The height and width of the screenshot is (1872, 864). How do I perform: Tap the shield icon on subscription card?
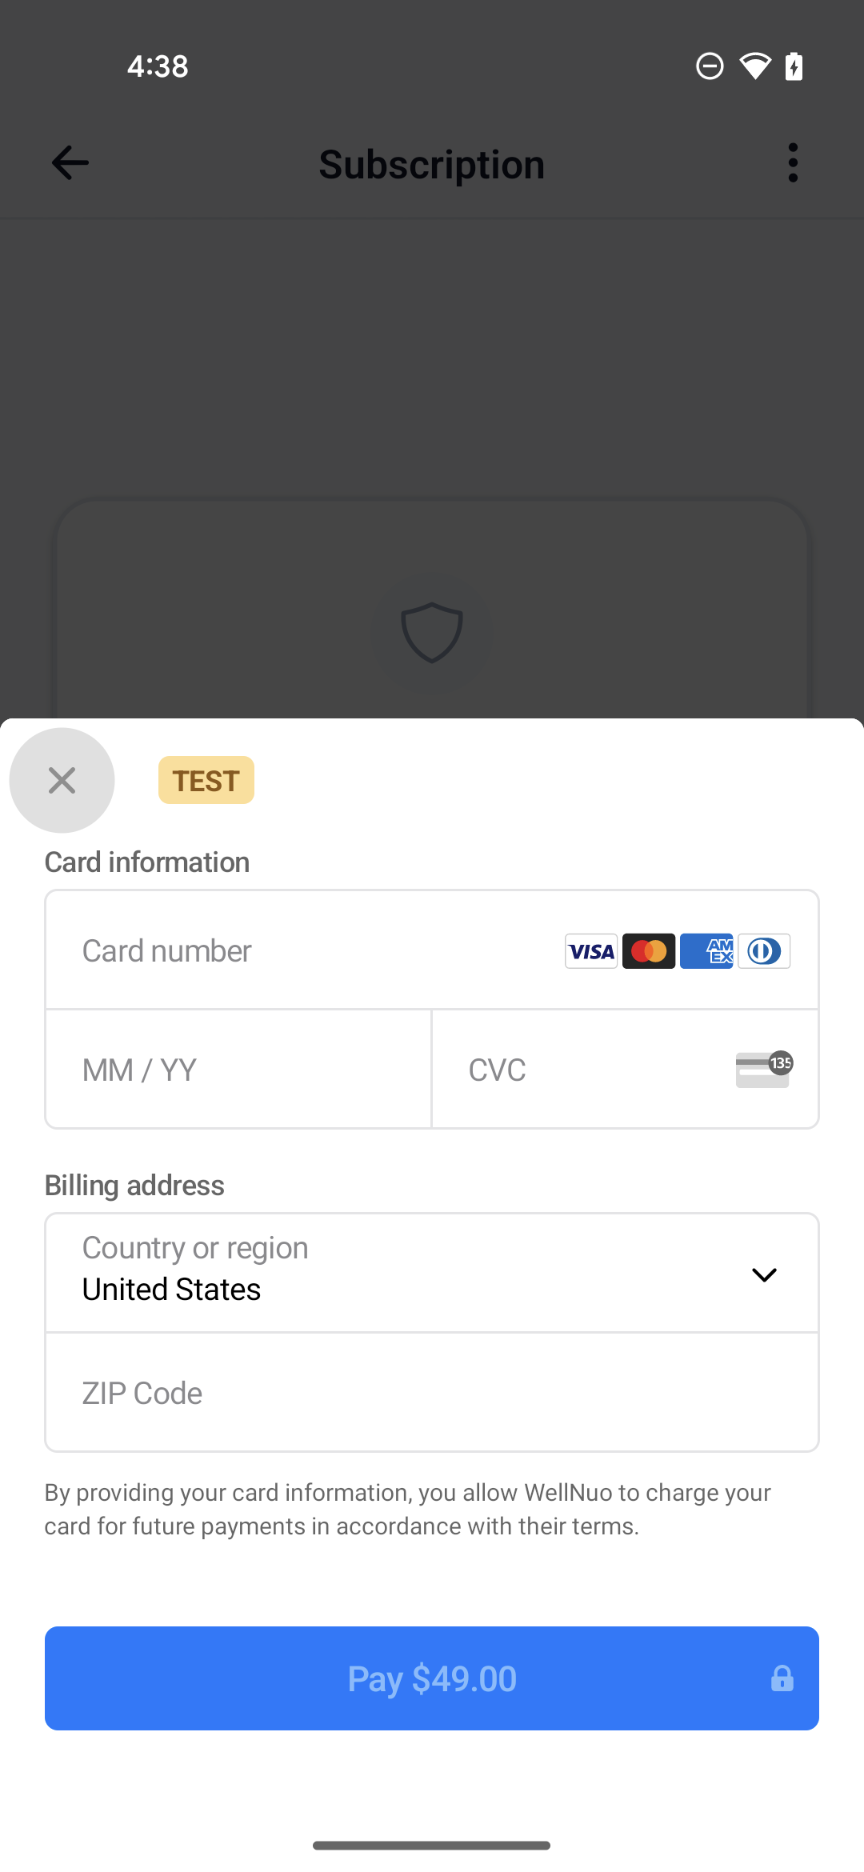(x=432, y=632)
